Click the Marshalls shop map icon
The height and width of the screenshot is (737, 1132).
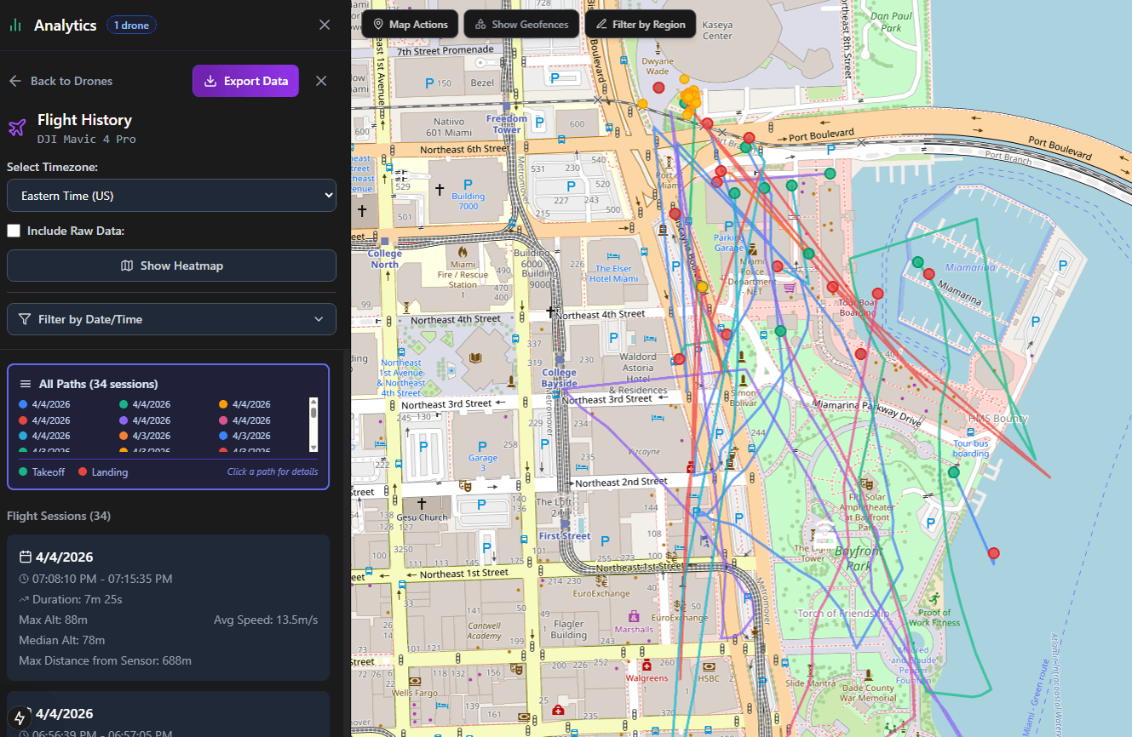pyautogui.click(x=633, y=616)
